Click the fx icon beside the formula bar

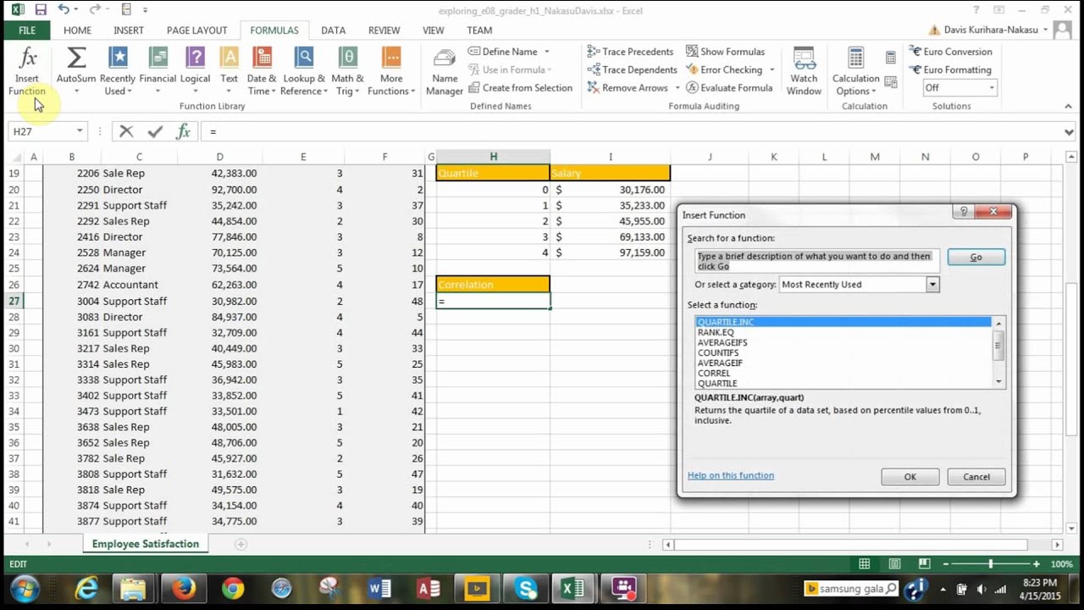pos(183,131)
